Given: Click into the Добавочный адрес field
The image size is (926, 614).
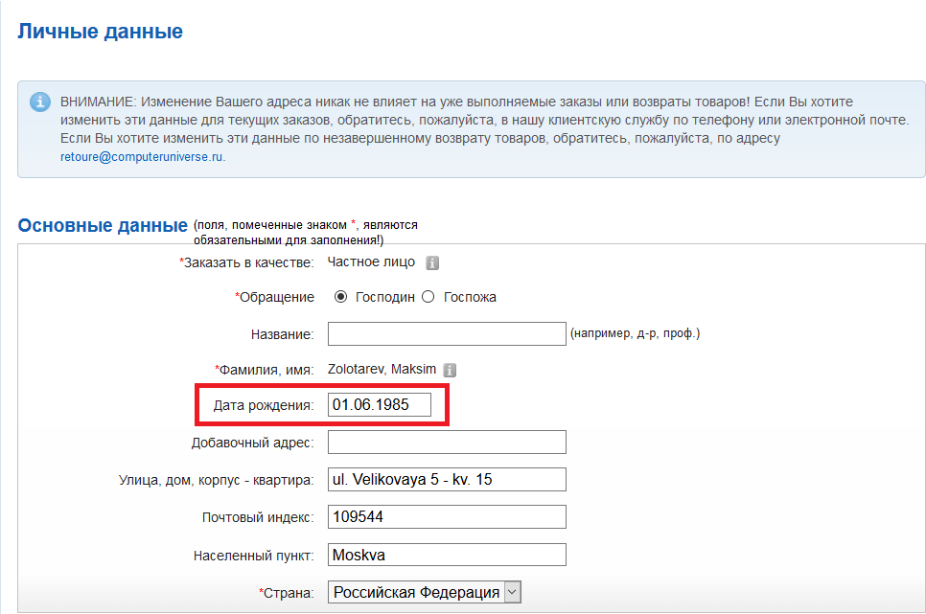Looking at the screenshot, I should click(447, 443).
